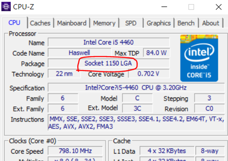Click the Intel Core i5 logo image
The height and width of the screenshot is (161, 228).
tap(199, 58)
